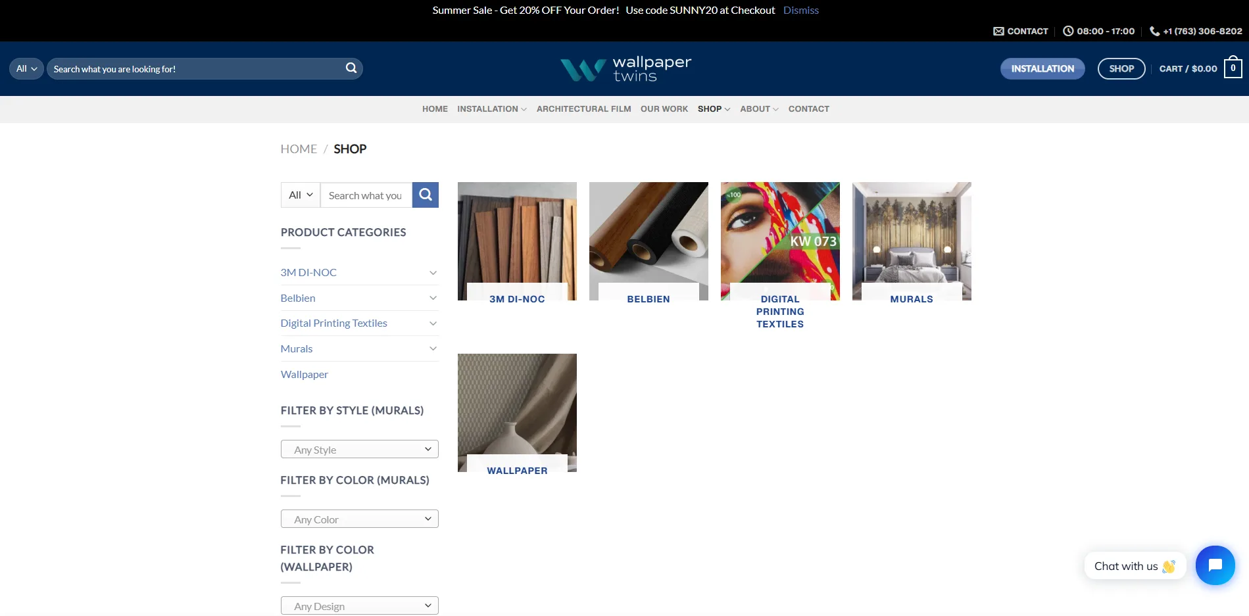Click the Wallpaper Twins logo
The image size is (1249, 616).
pos(625,69)
